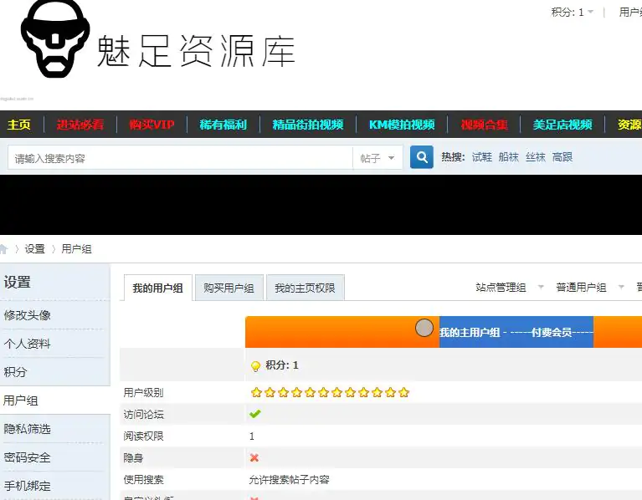The height and width of the screenshot is (500, 642).
Task: Go to breadcrumb home icon
Action: point(3,248)
